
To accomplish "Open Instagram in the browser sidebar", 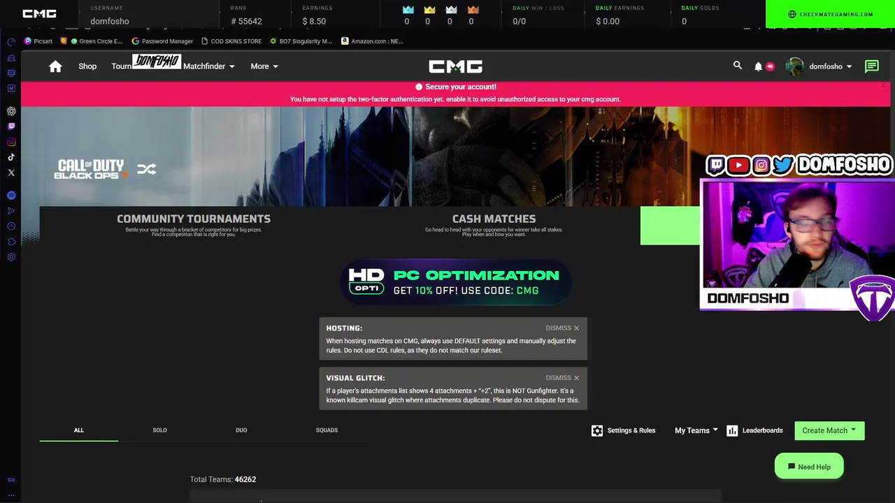I will (11, 142).
